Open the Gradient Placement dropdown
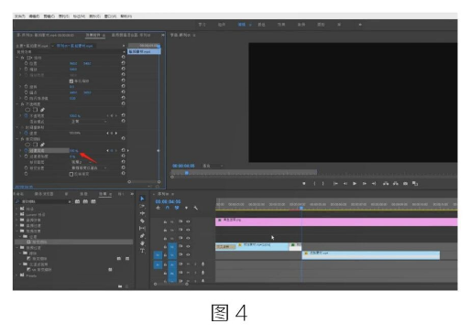The image size is (470, 334). pyautogui.click(x=89, y=168)
